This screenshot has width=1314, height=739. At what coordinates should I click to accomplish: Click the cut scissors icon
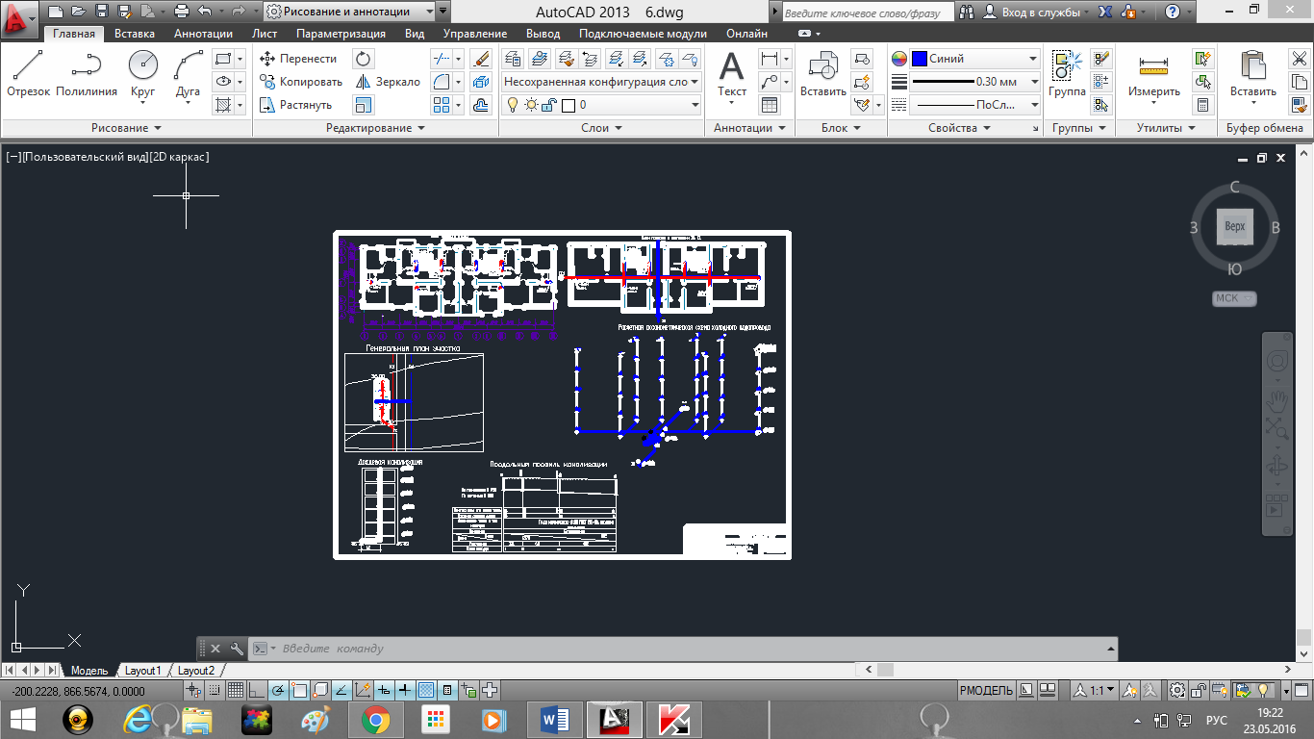1299,59
